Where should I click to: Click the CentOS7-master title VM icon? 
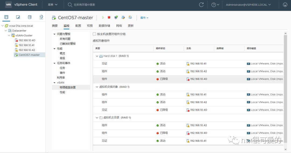(54, 18)
